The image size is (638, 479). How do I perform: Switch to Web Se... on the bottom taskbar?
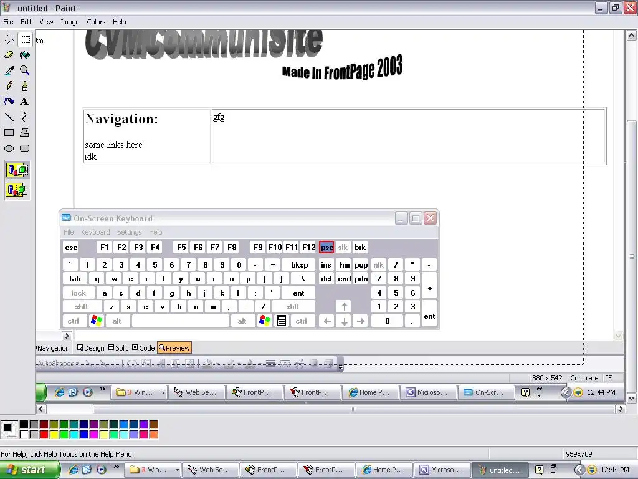209,470
